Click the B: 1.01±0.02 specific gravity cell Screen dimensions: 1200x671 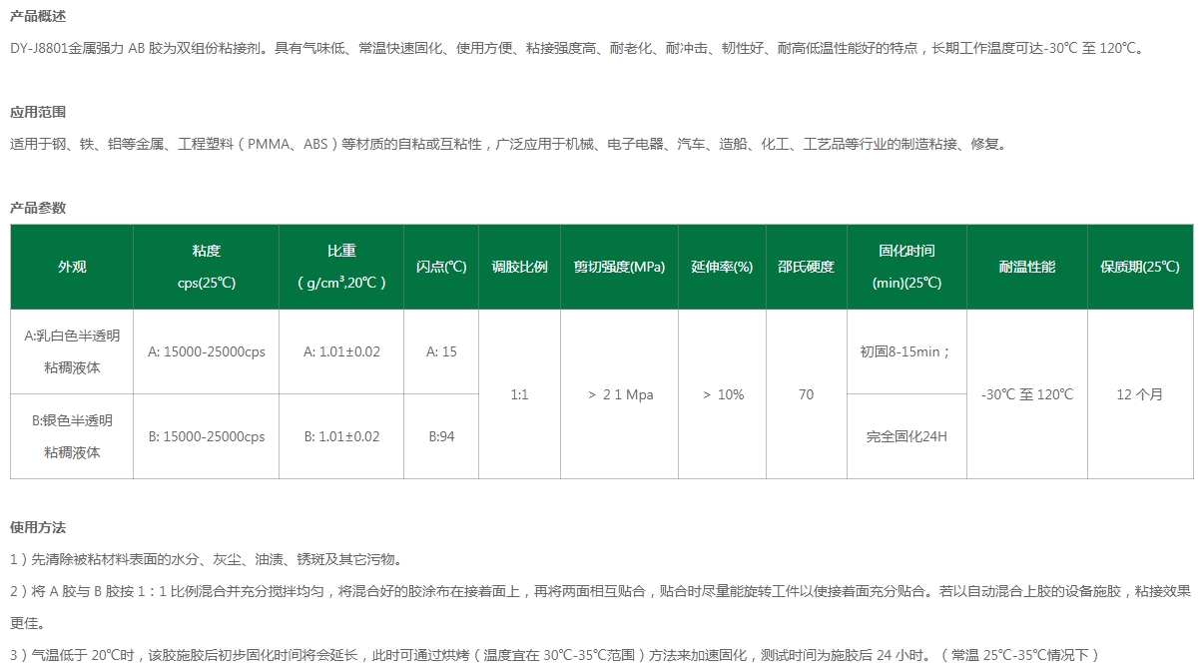tap(341, 436)
